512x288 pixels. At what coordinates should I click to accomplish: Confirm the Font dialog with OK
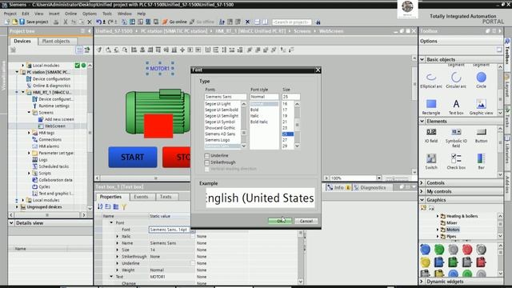(x=280, y=221)
